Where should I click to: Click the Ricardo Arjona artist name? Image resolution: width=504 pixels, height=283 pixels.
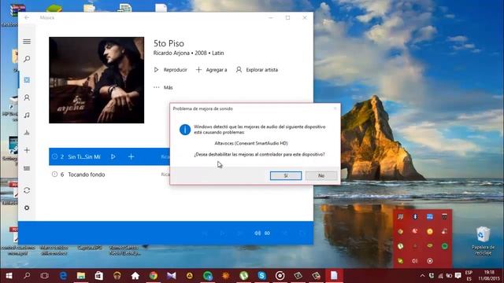pos(171,53)
